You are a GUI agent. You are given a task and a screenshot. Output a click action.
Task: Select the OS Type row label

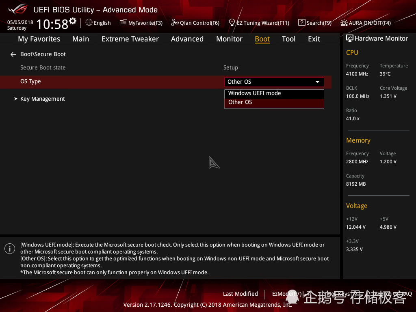coord(30,81)
